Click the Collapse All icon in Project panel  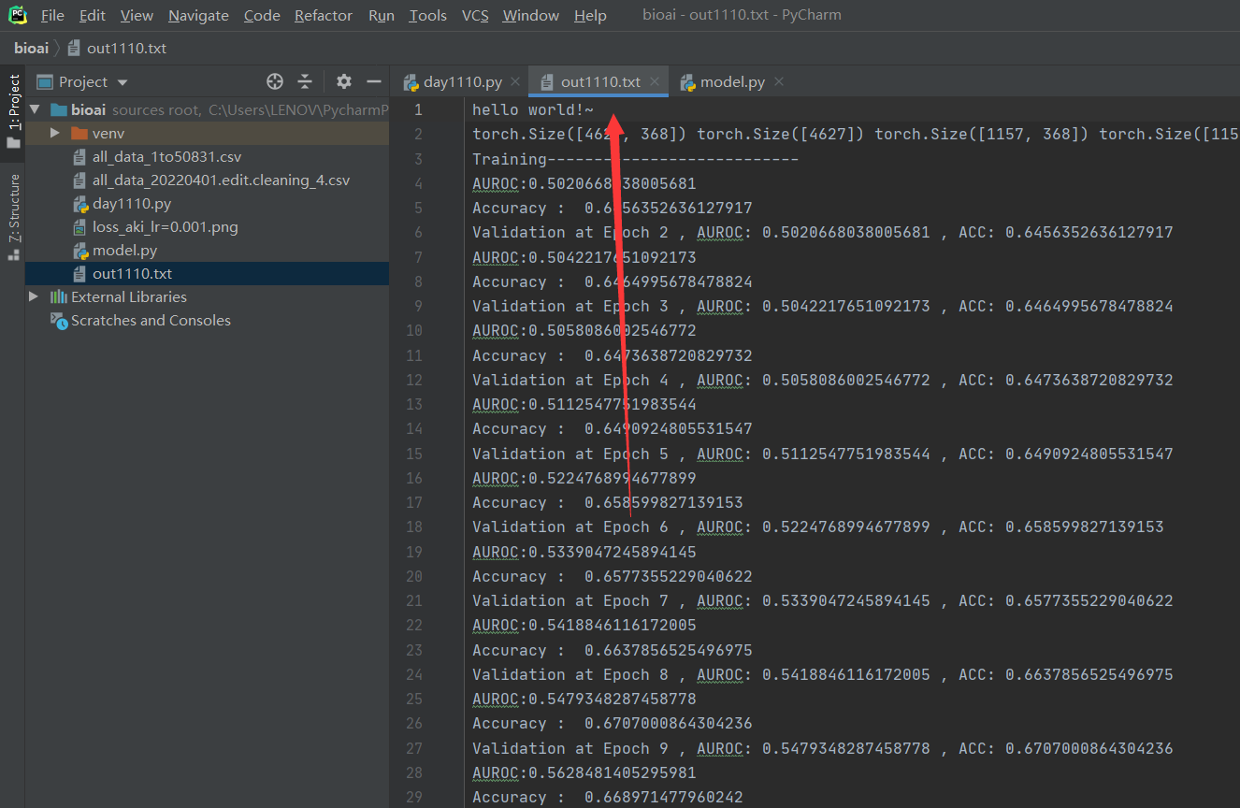click(305, 81)
